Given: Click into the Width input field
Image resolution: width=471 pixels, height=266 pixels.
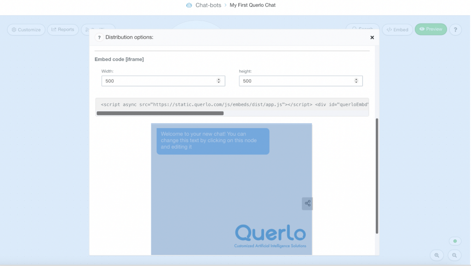Looking at the screenshot, I should coord(163,81).
